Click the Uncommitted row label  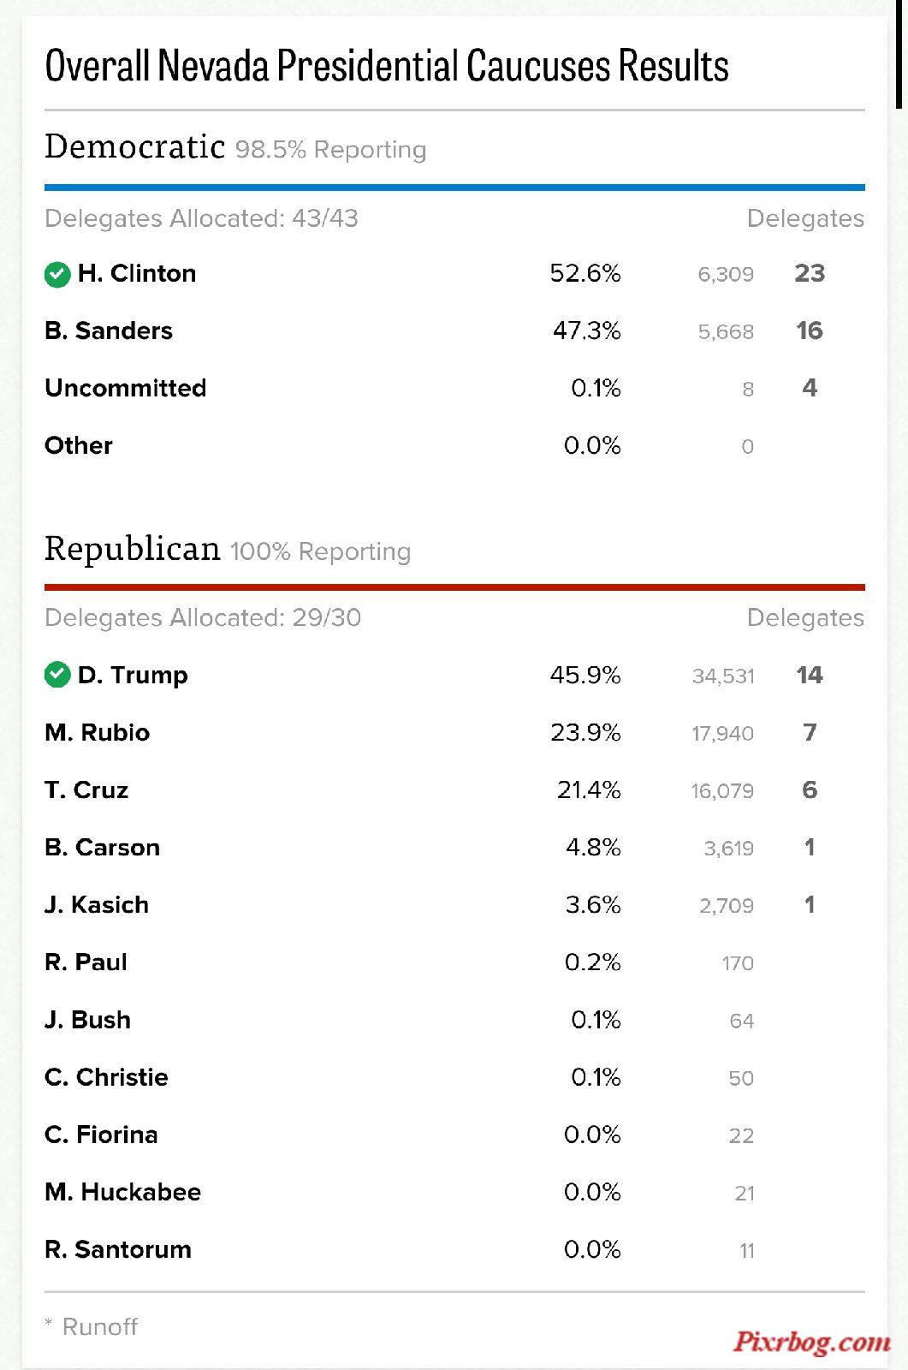126,388
